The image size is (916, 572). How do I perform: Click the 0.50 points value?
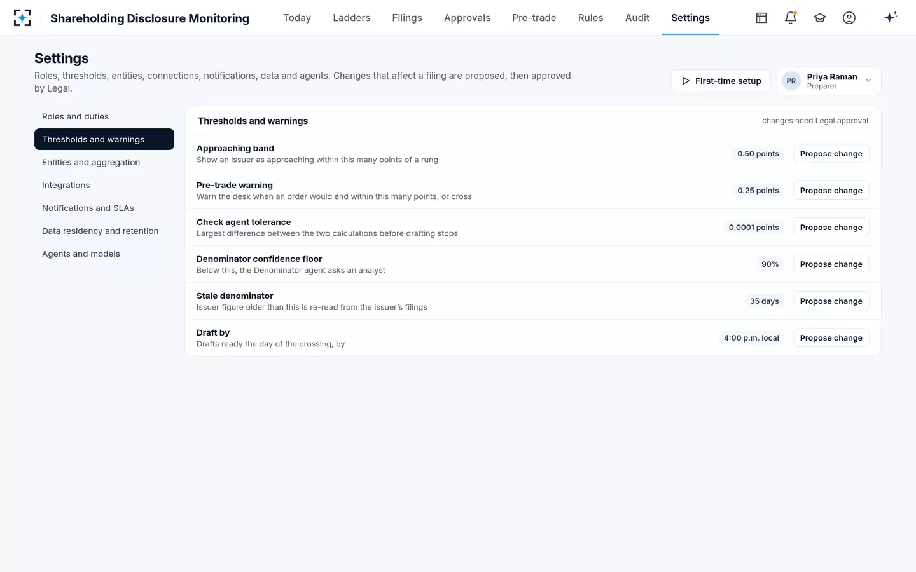point(758,154)
